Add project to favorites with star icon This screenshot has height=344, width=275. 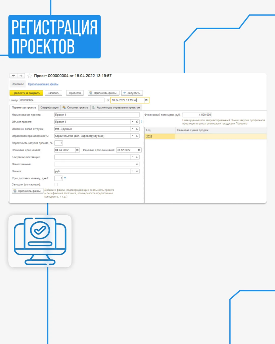[x=30, y=76]
